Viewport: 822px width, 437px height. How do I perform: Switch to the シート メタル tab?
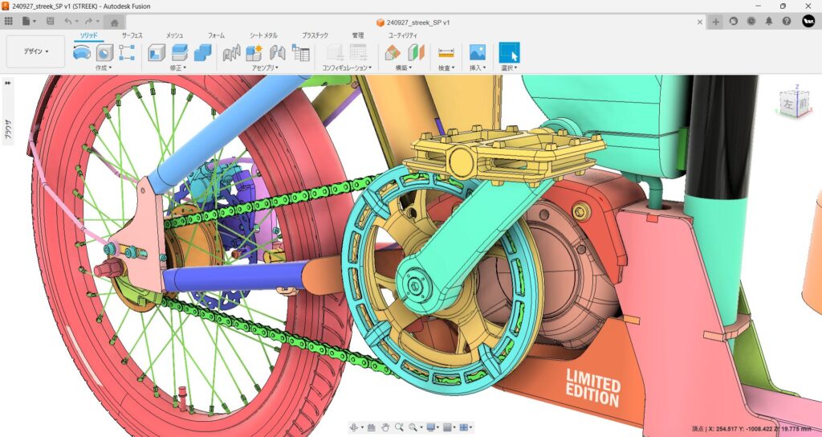[263, 35]
